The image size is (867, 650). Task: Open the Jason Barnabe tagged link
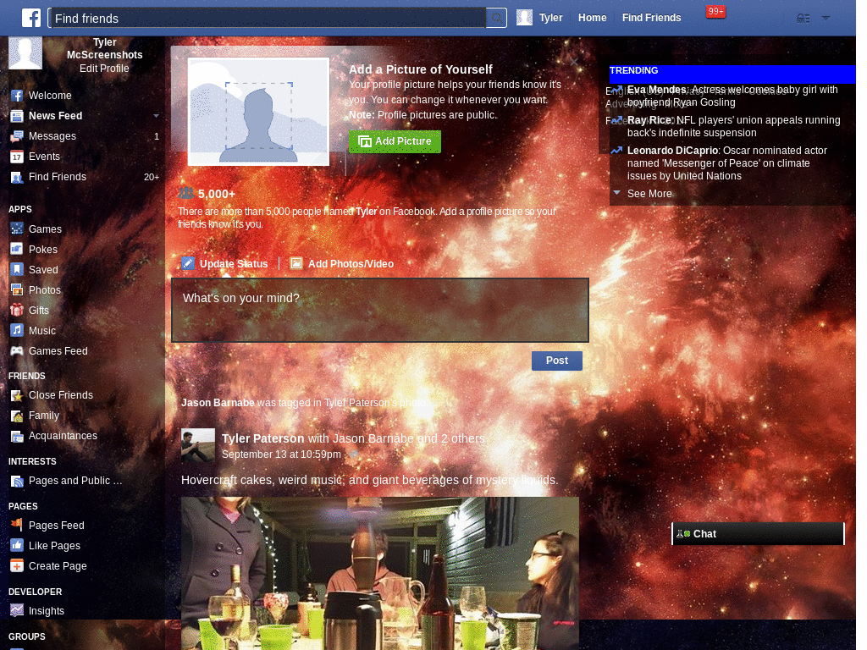(218, 402)
